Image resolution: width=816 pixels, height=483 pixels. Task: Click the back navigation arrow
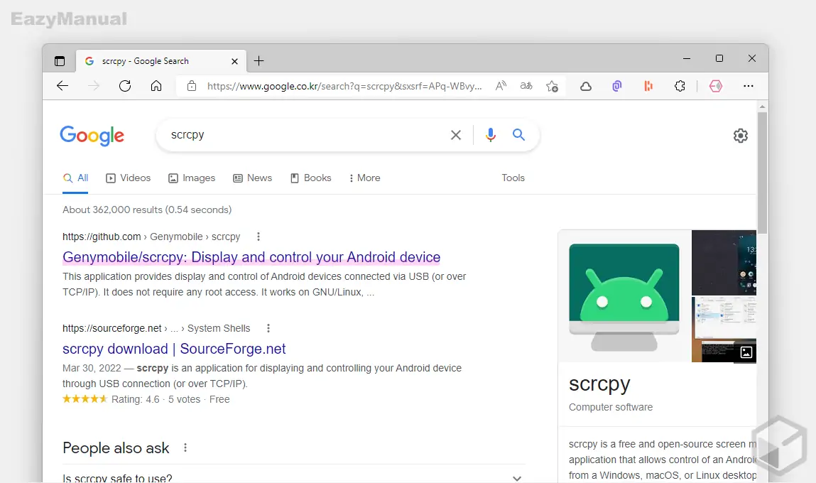[x=62, y=86]
